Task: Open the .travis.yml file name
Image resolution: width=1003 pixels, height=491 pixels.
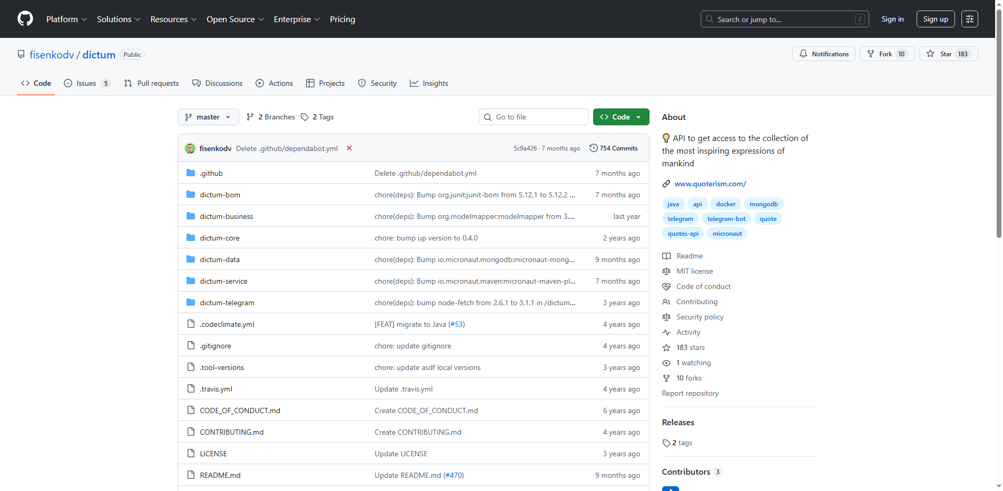Action: pos(216,389)
